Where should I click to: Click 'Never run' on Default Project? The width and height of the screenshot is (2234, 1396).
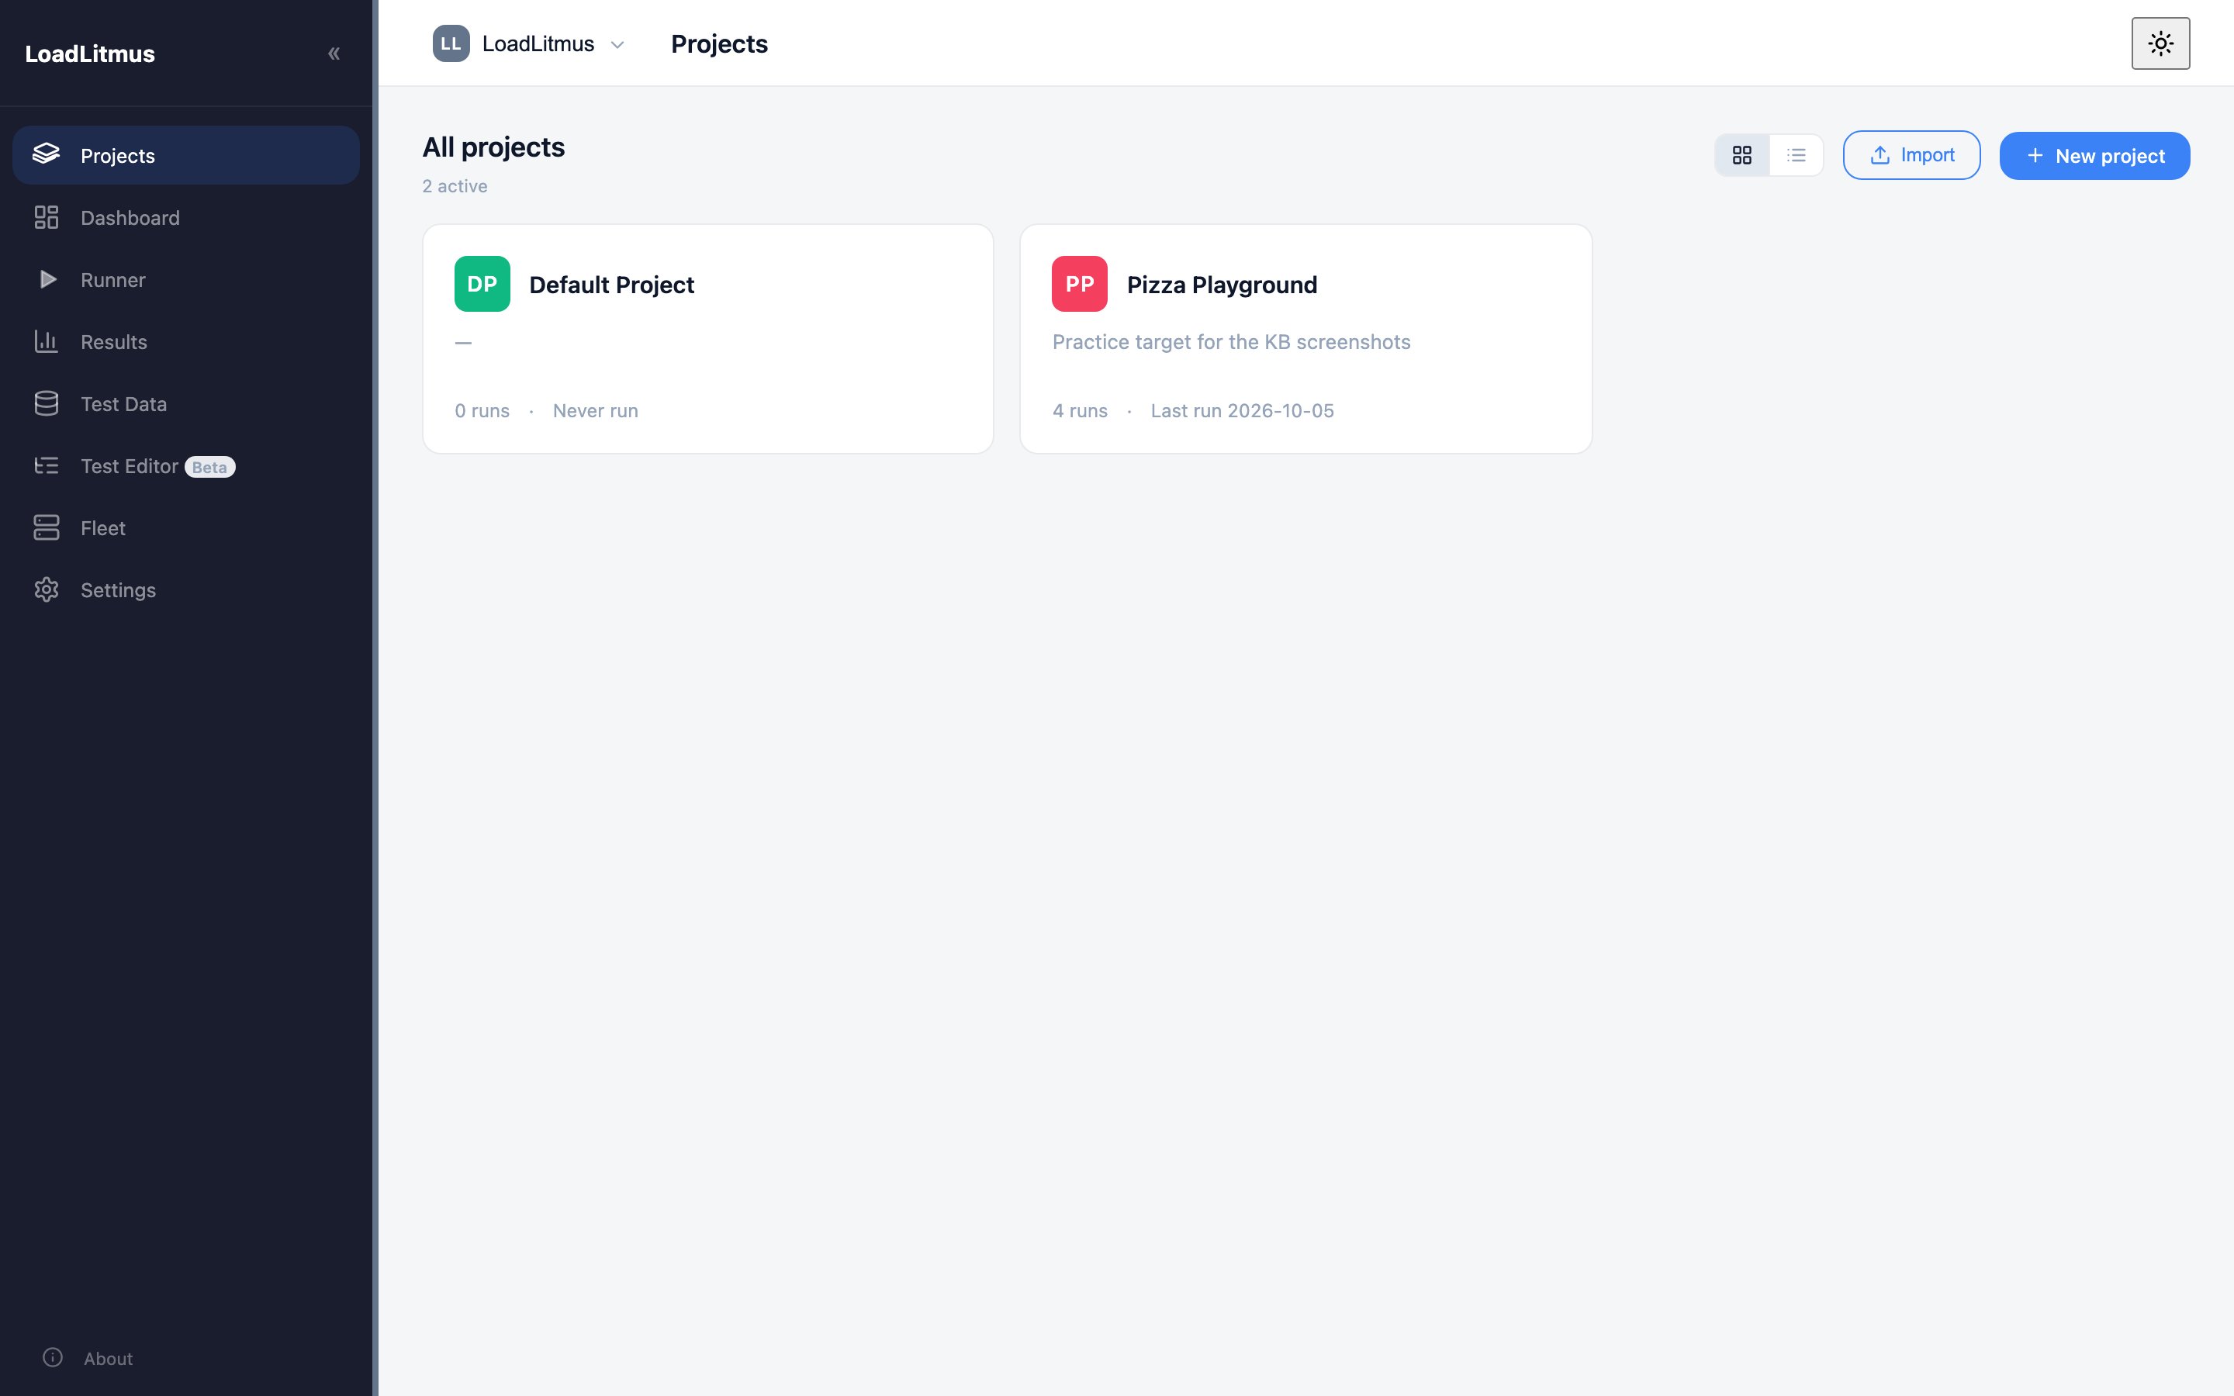tap(596, 411)
